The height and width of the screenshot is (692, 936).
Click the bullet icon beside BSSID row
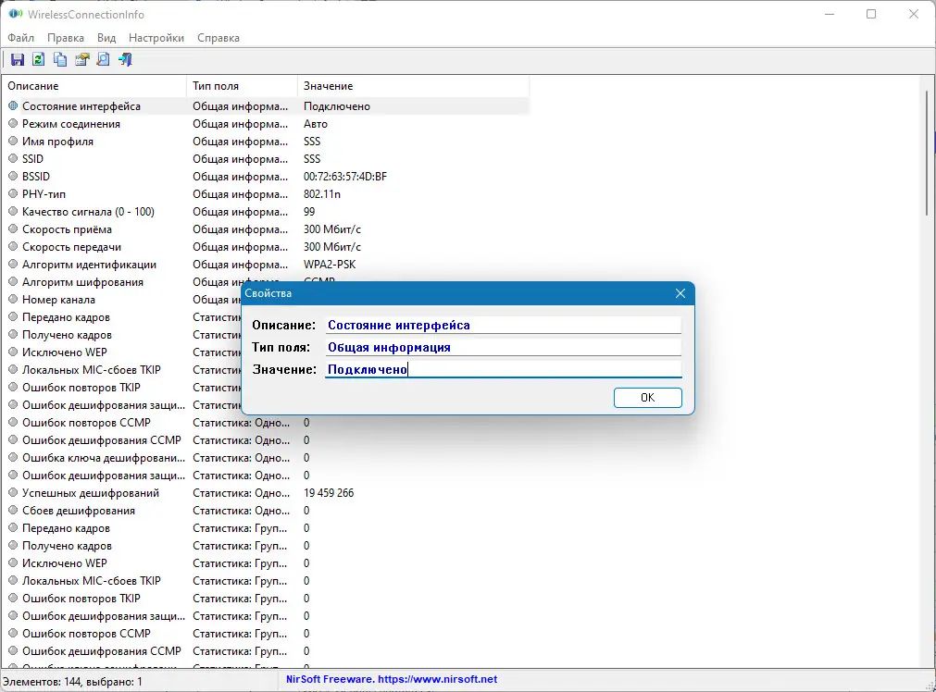(13, 176)
